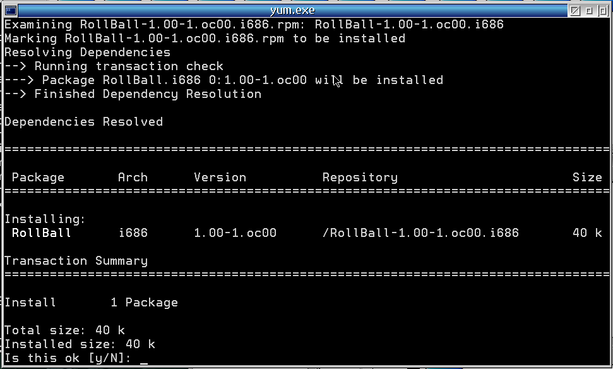613x369 pixels.
Task: Click the 'Marking RollBall-1.00-1.oc00.i686.rpm to be installed' line
Action: pyautogui.click(x=205, y=39)
